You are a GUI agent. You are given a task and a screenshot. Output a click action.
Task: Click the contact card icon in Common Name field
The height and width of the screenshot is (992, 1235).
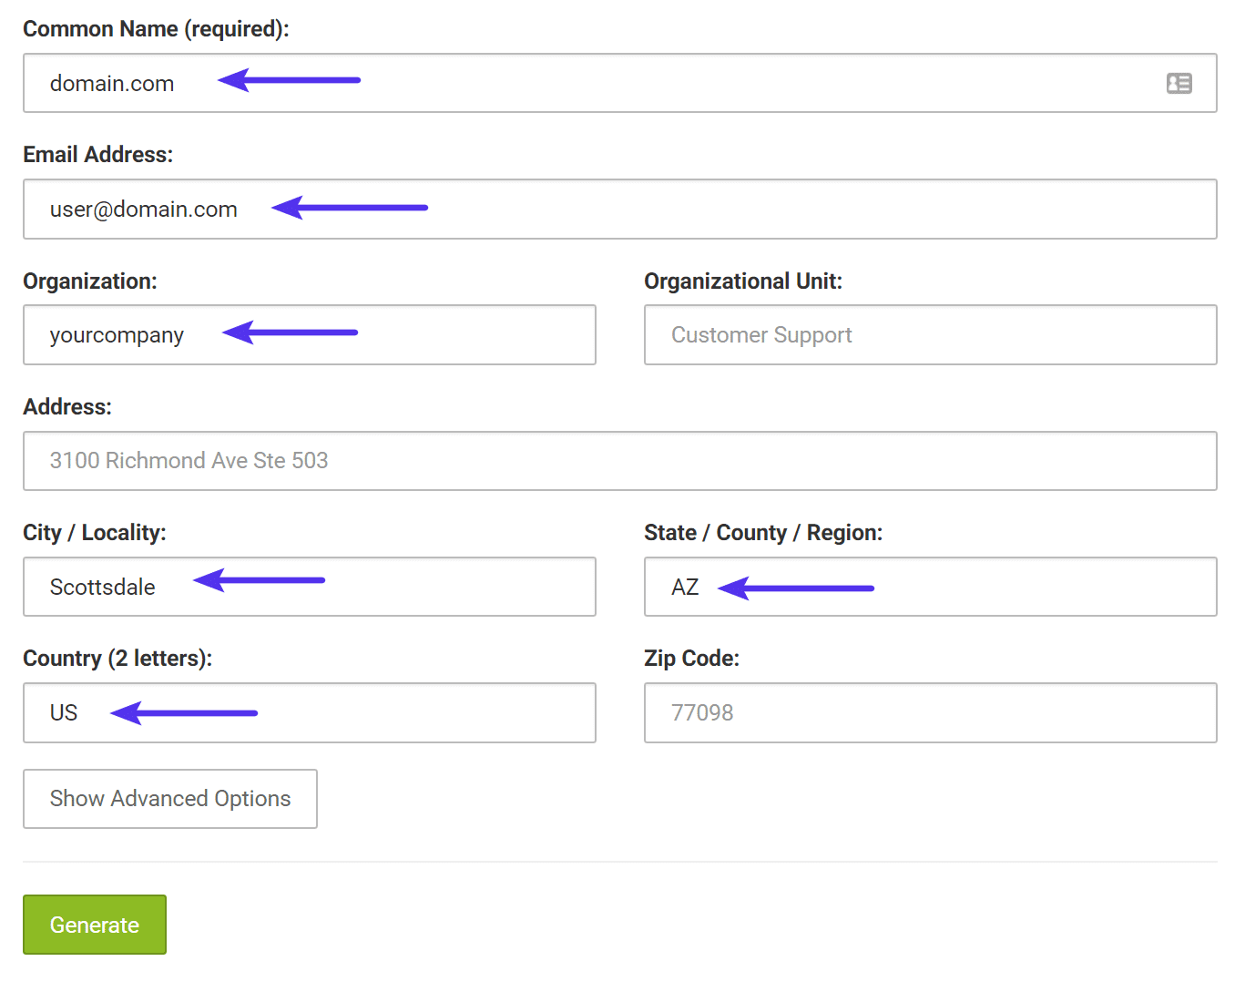pos(1179,83)
